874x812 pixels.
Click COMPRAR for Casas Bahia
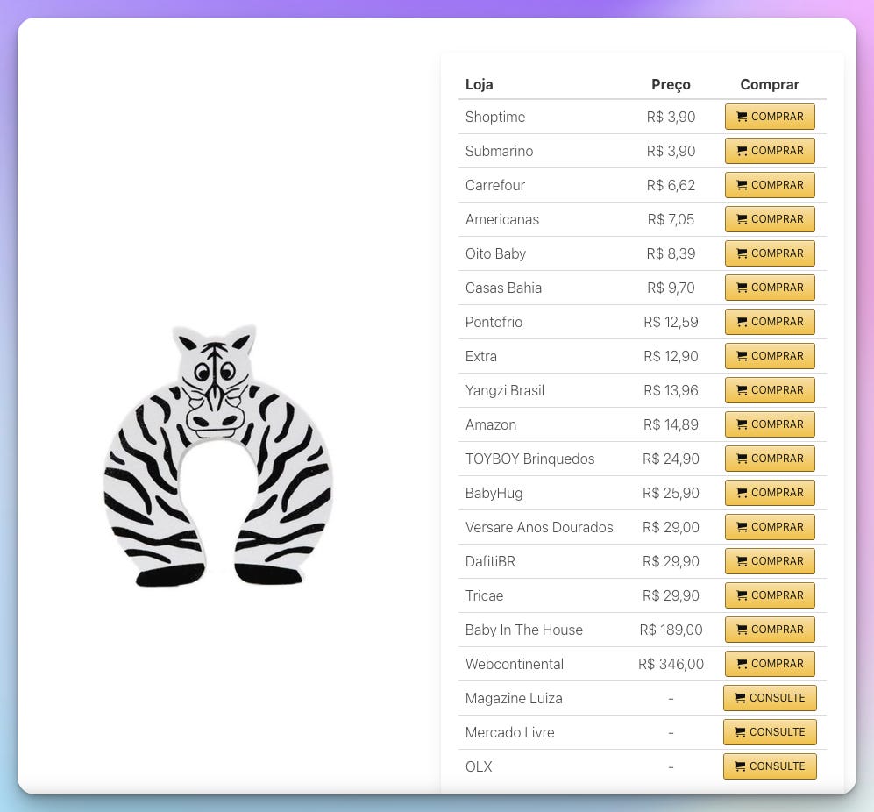[770, 288]
